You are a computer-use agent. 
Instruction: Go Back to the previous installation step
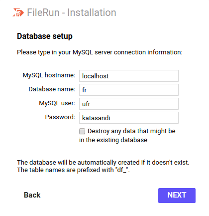click(x=32, y=195)
